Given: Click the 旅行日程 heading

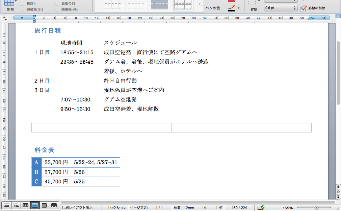Looking at the screenshot, I should pyautogui.click(x=48, y=31).
